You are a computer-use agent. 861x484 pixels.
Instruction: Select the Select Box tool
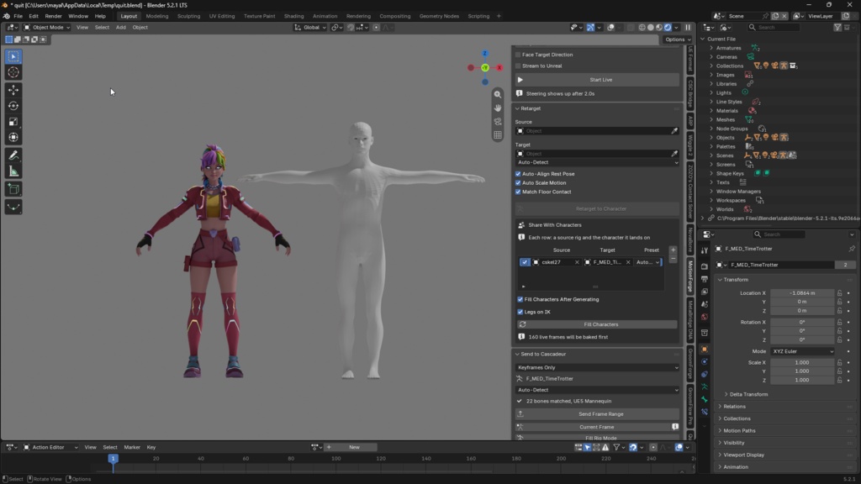point(13,56)
